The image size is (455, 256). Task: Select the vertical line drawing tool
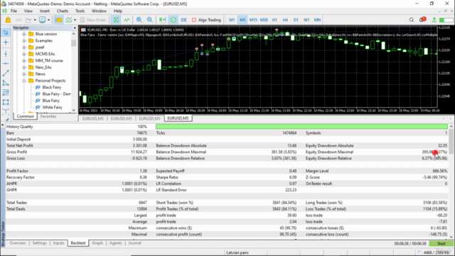coord(6,53)
